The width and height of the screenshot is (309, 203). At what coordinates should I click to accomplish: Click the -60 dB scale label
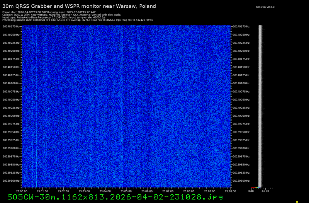point(265,191)
